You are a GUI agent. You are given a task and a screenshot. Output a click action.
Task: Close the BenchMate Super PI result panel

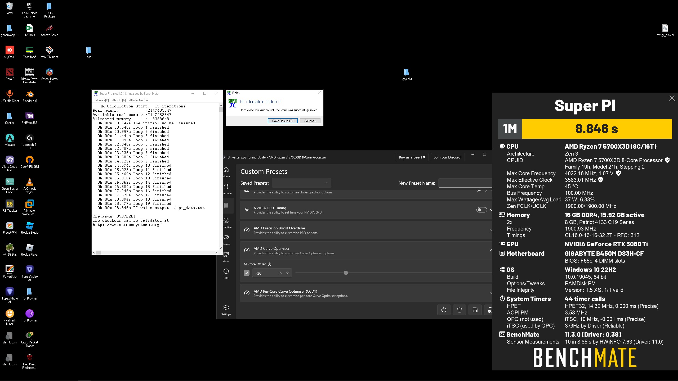pyautogui.click(x=672, y=98)
